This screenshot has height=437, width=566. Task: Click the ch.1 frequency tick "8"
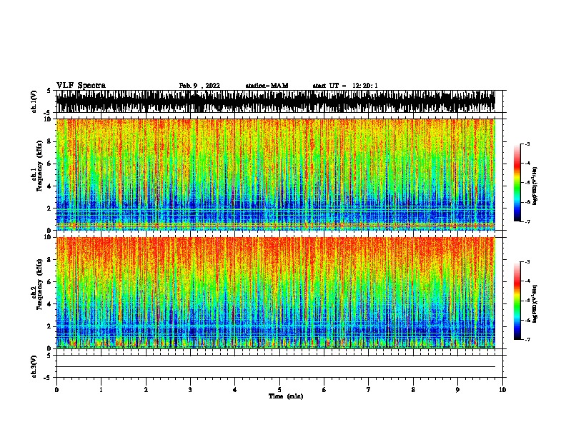point(49,141)
